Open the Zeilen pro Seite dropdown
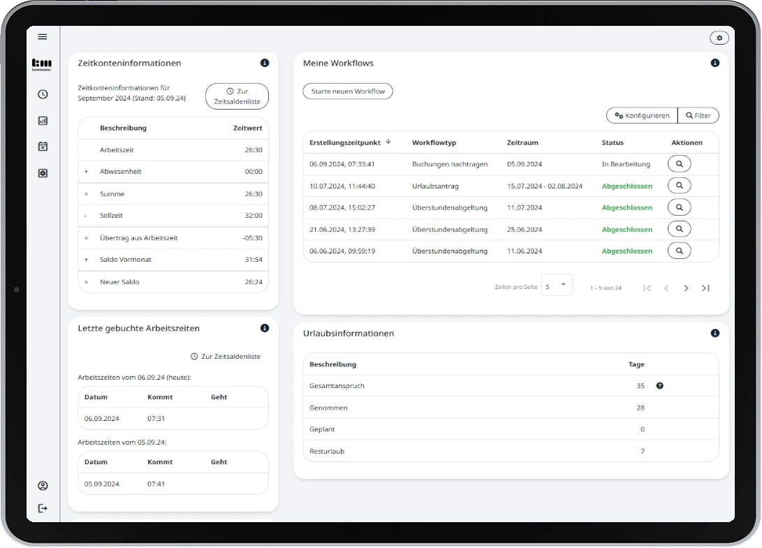This screenshot has height=548, width=762. click(x=557, y=286)
